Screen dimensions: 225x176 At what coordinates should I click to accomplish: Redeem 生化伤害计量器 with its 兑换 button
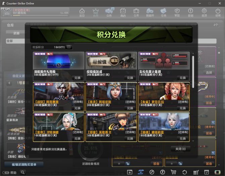click(183, 78)
